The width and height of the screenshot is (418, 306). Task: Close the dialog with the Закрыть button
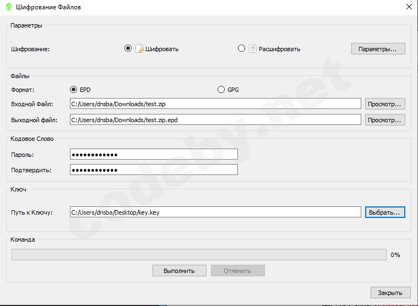pyautogui.click(x=390, y=293)
